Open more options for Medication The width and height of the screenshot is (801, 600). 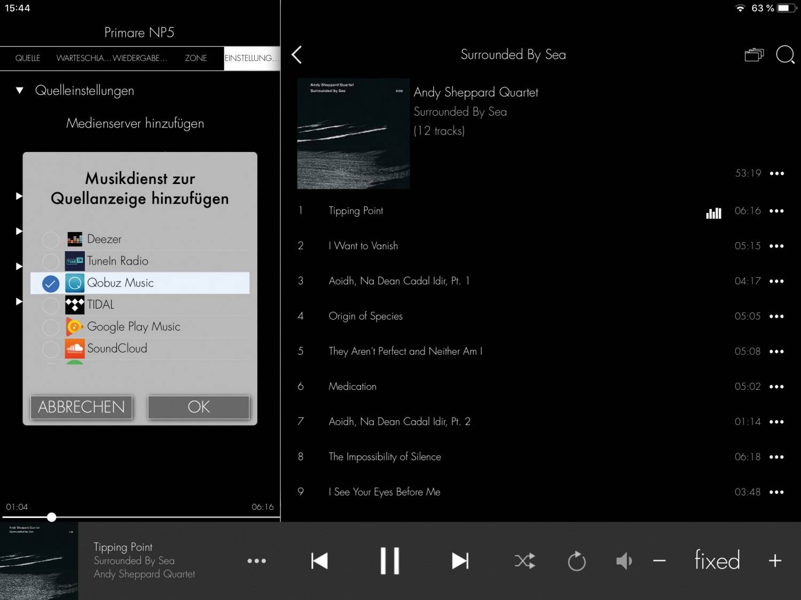(777, 387)
